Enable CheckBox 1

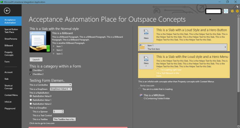coord(31,70)
